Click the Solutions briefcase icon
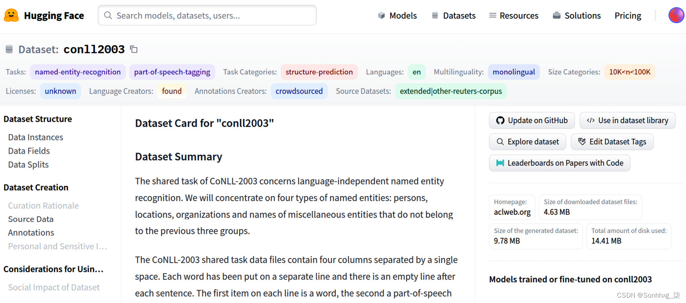Image resolution: width=686 pixels, height=303 pixels. click(x=556, y=15)
